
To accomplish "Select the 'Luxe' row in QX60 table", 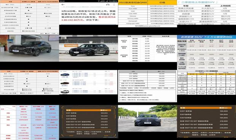I will pyautogui.click(x=148, y=11).
